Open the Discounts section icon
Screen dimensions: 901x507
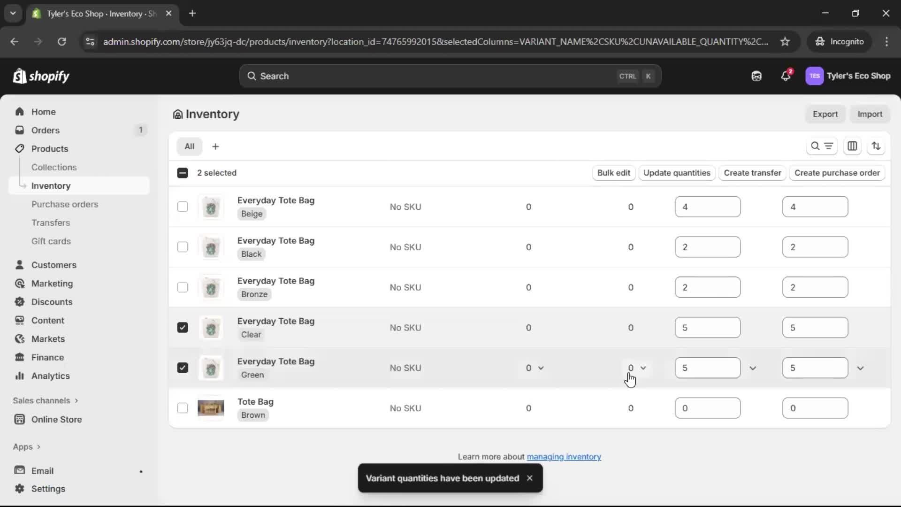(19, 302)
